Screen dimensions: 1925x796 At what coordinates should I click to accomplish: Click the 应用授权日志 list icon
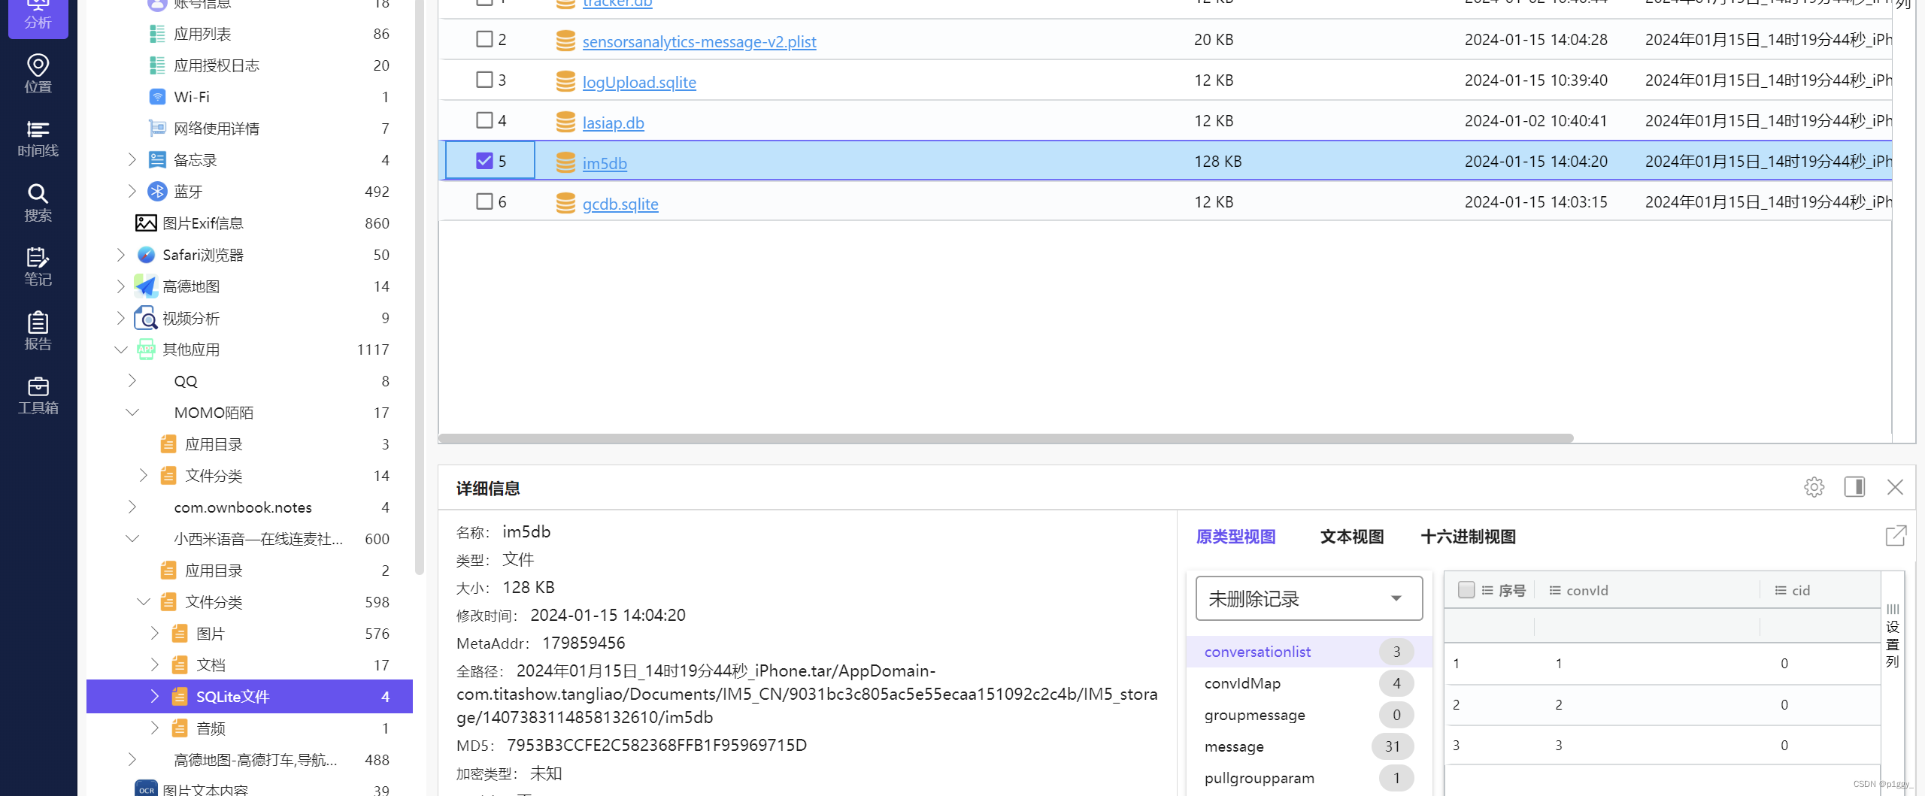tap(157, 65)
